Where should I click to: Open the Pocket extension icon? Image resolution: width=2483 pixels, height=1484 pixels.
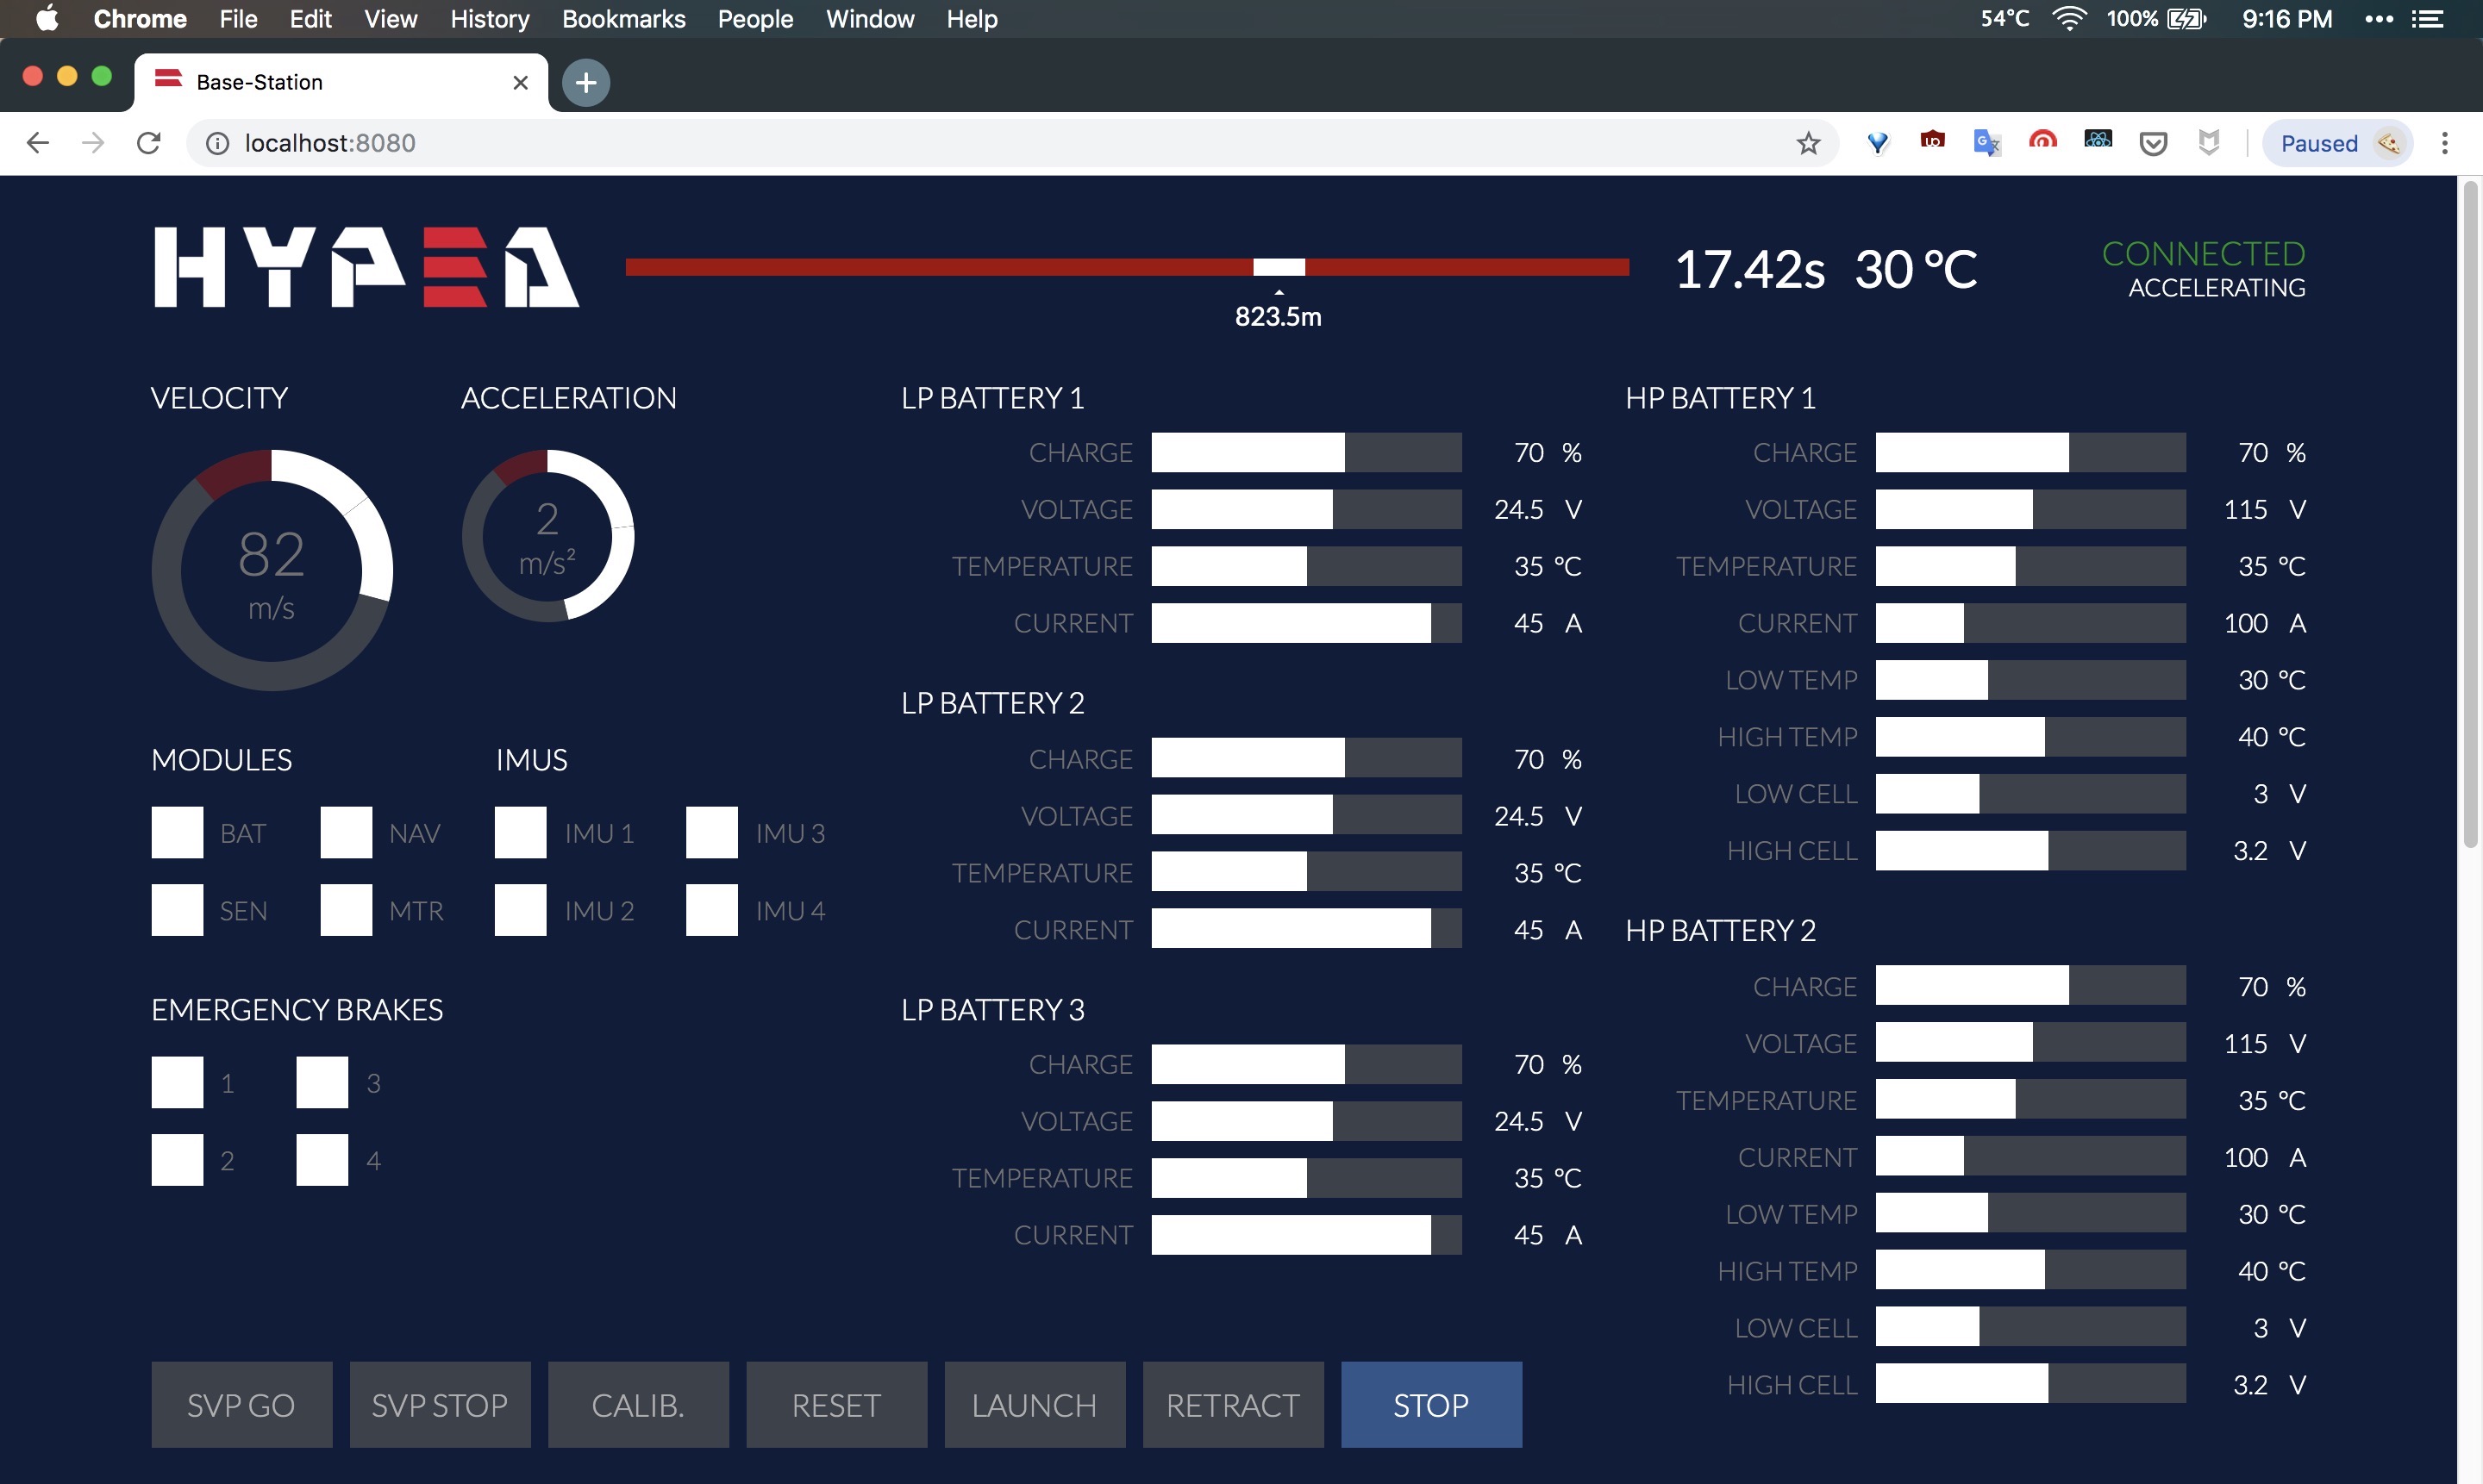coord(2153,144)
